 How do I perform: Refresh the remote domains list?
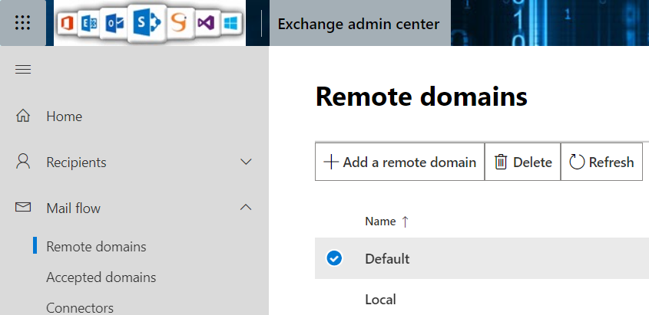click(601, 162)
